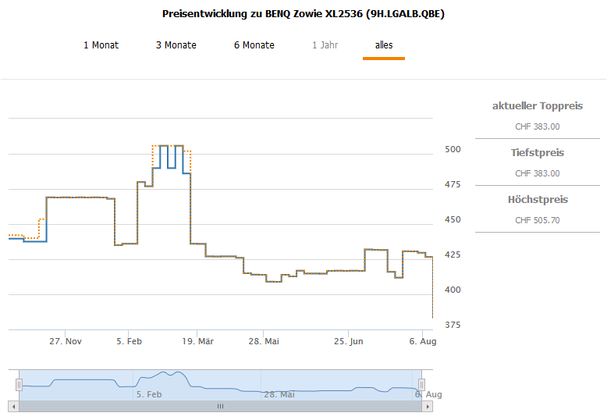The height and width of the screenshot is (420, 607).
Task: Click the horizontal scrollbar grip
Action: (x=220, y=407)
